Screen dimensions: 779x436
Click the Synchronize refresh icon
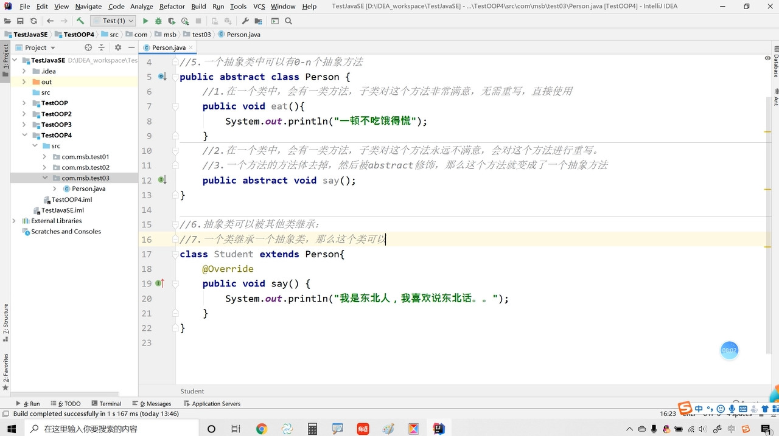[x=33, y=21]
